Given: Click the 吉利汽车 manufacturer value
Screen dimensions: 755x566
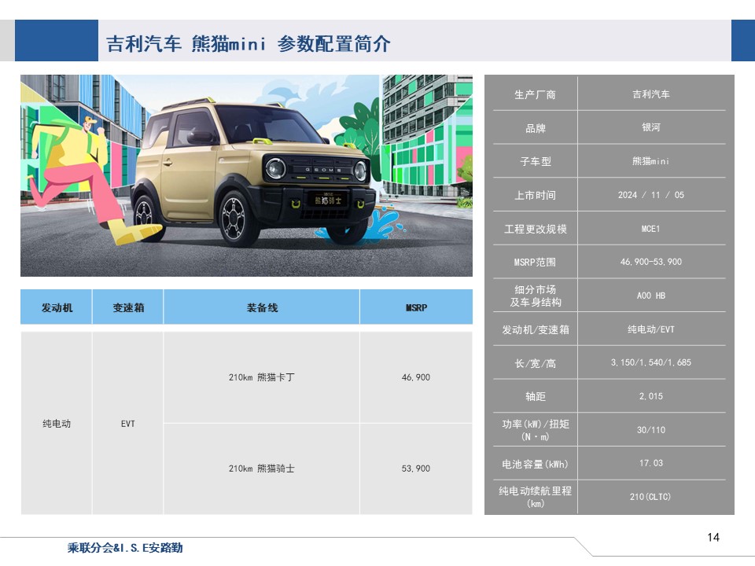Looking at the screenshot, I should (x=651, y=94).
